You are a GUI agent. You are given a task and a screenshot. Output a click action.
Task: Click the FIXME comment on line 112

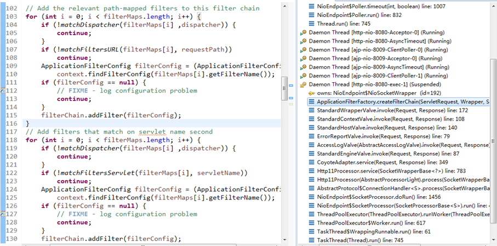pyautogui.click(x=127, y=90)
